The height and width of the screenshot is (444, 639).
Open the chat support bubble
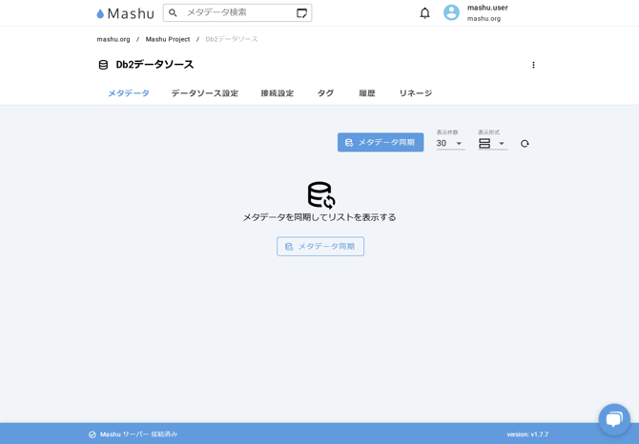click(614, 419)
